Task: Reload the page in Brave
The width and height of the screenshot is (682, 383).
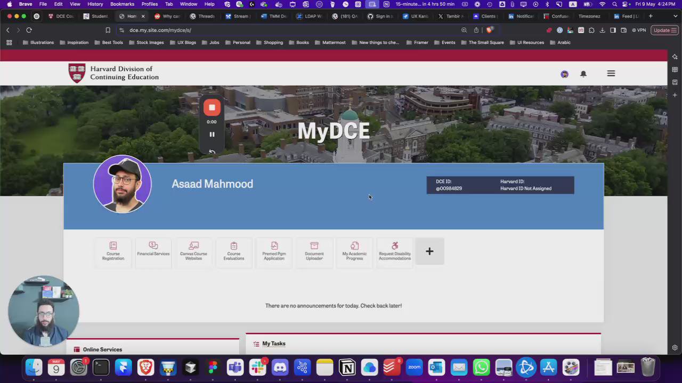Action: [x=29, y=30]
